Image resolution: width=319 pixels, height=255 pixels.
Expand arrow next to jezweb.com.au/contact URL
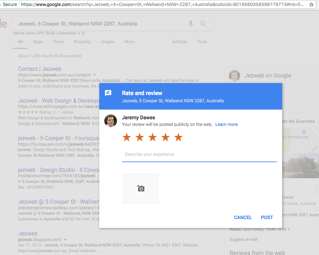(x=94, y=75)
